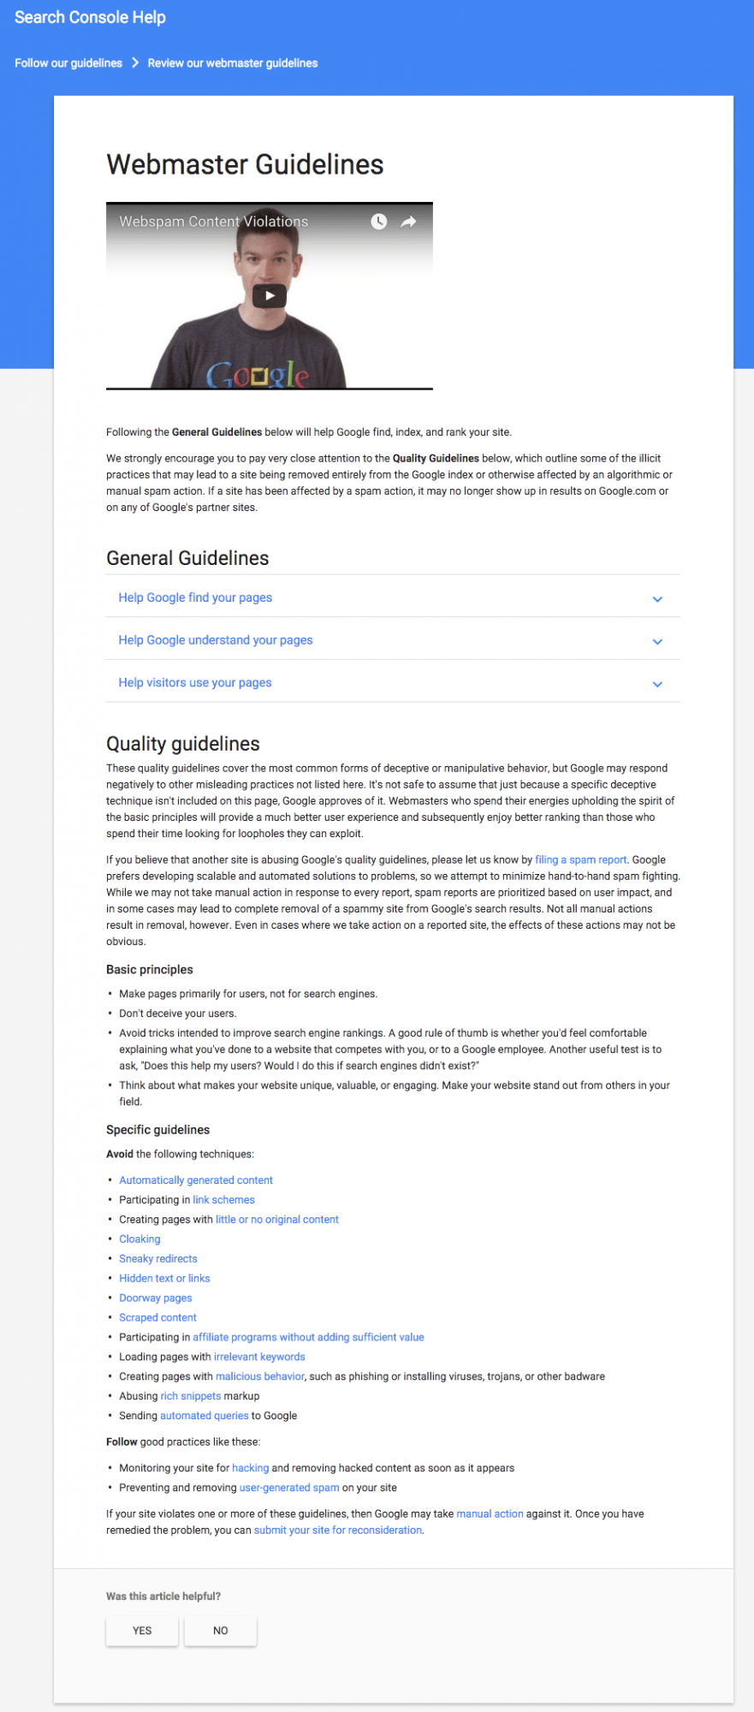Click the submit your site for reconsideration link
754x1712 pixels.
(x=338, y=1530)
